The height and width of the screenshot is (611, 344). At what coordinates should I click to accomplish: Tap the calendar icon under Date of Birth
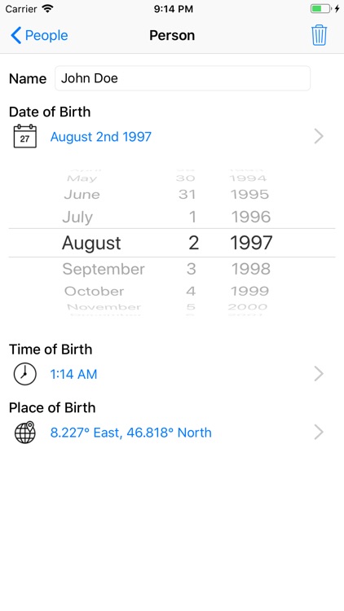click(25, 136)
